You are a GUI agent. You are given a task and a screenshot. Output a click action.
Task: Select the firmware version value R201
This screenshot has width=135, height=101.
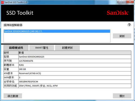(75, 65)
